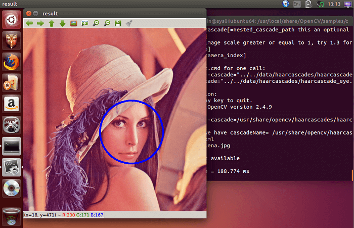Click '188.774 ms' timing in terminal

(x=233, y=171)
